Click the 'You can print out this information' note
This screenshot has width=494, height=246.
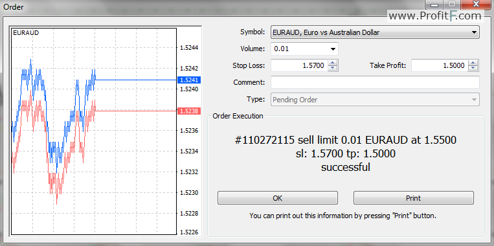tap(342, 216)
